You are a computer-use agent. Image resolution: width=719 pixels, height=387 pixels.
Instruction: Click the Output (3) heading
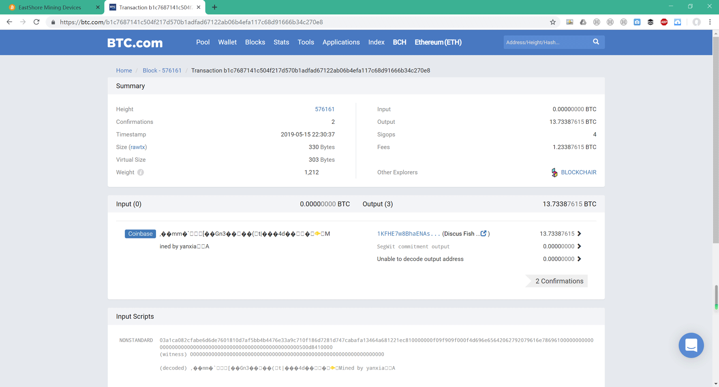(378, 204)
